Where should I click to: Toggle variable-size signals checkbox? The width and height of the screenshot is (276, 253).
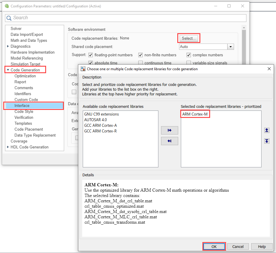189,63
